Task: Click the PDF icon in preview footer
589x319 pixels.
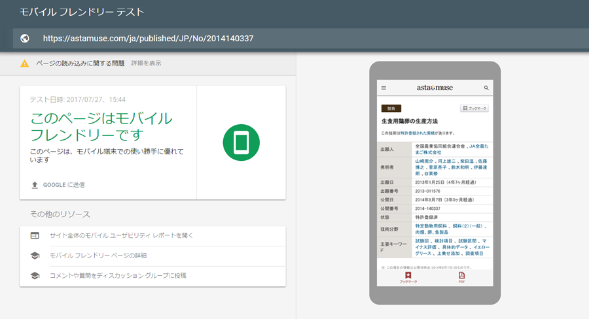Action: pyautogui.click(x=461, y=275)
